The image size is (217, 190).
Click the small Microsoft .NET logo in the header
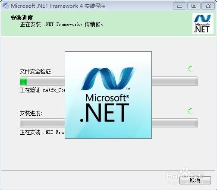pyautogui.click(x=203, y=24)
